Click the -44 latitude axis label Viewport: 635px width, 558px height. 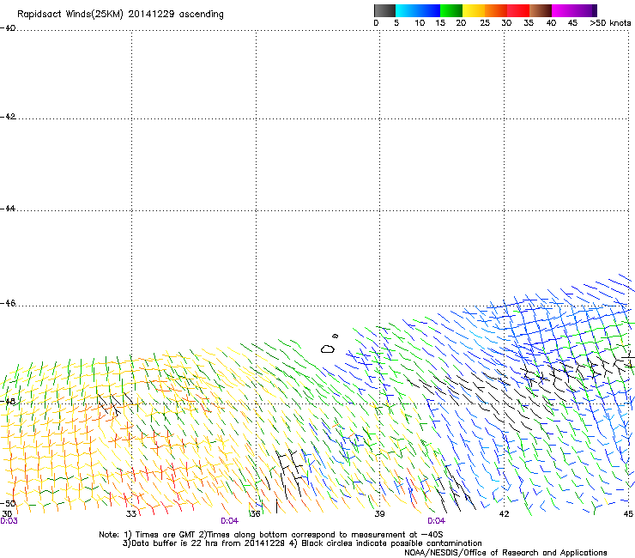click(8, 209)
